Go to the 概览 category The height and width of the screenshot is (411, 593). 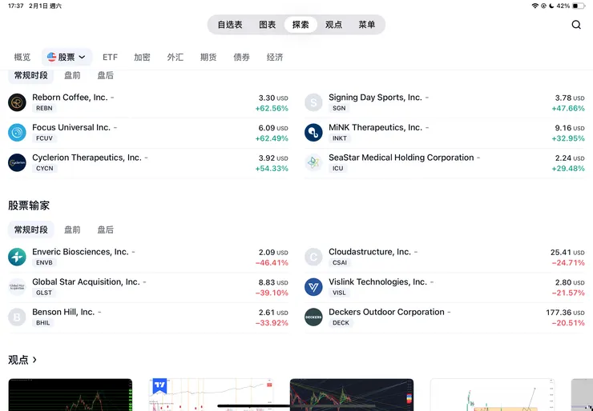coord(22,57)
